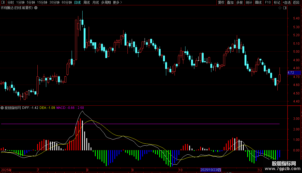Switch to 周线 weekly chart
This screenshot has width=302, height=173.
click(87, 2)
